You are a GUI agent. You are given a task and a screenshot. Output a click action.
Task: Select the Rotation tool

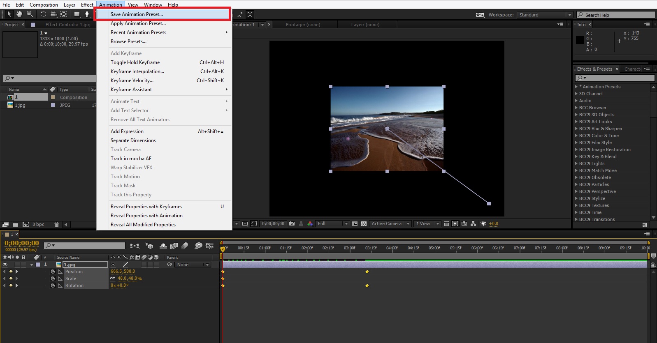click(x=43, y=14)
